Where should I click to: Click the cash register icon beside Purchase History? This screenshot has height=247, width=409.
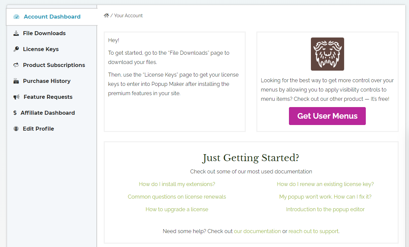click(x=16, y=81)
